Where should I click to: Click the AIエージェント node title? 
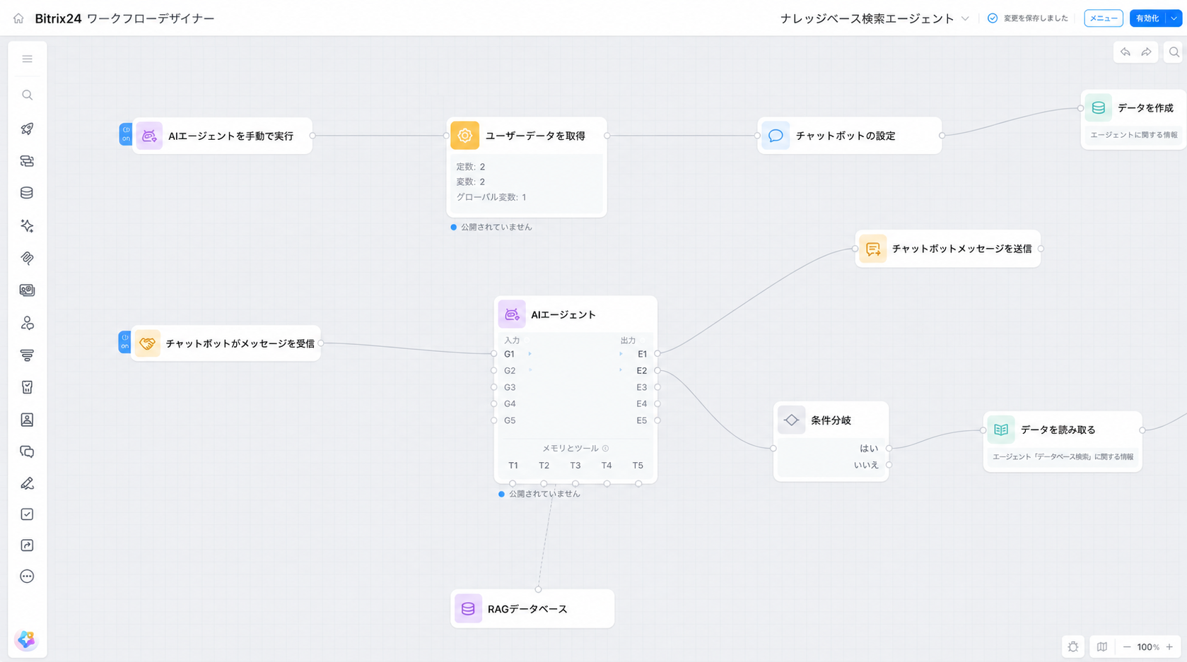click(563, 314)
